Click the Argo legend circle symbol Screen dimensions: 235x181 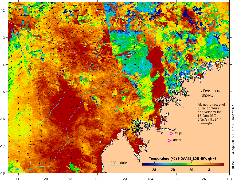(x=171, y=133)
